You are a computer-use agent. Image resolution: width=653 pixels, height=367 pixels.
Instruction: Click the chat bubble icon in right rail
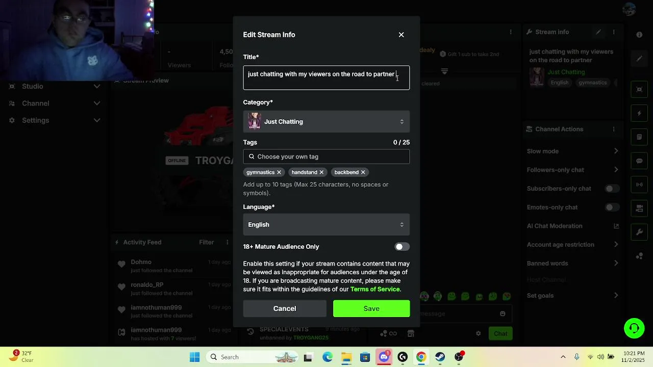coord(639,161)
